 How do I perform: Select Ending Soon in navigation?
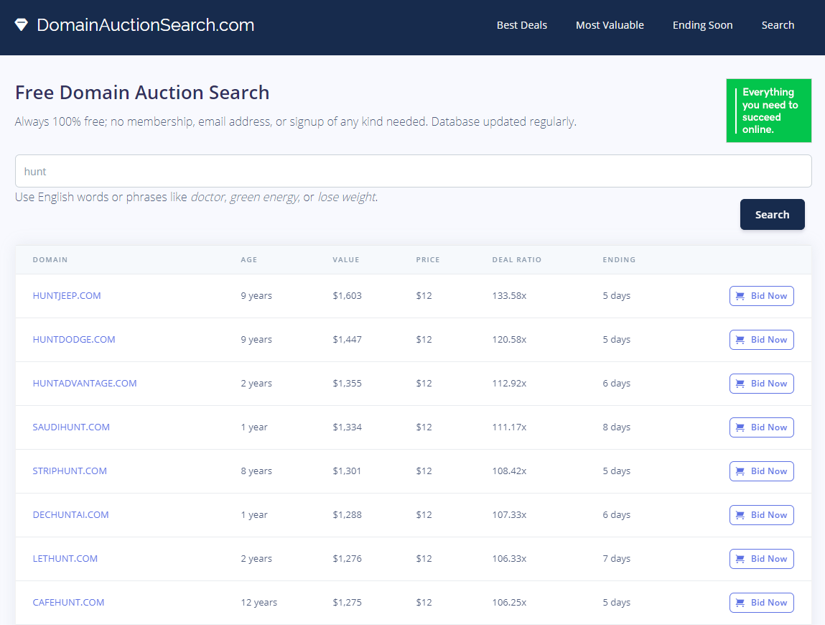pos(702,25)
